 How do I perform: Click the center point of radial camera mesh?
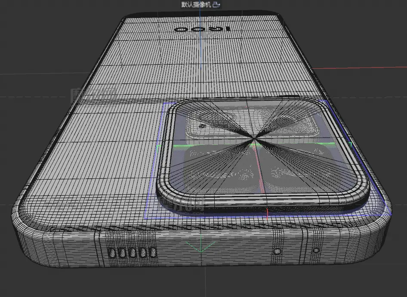click(x=255, y=139)
